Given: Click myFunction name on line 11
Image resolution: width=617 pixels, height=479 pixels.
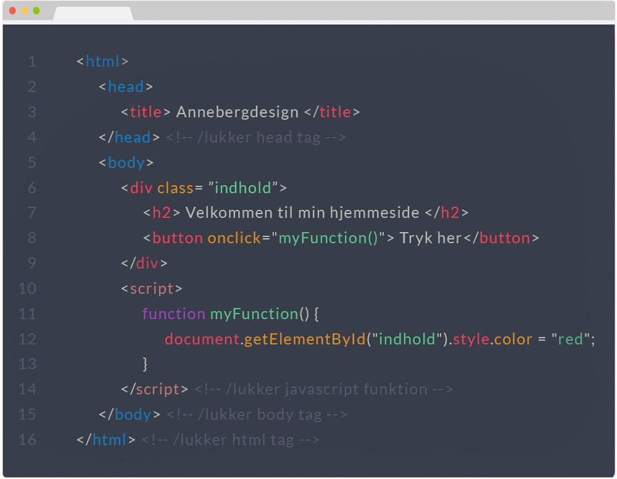Looking at the screenshot, I should pos(254,314).
